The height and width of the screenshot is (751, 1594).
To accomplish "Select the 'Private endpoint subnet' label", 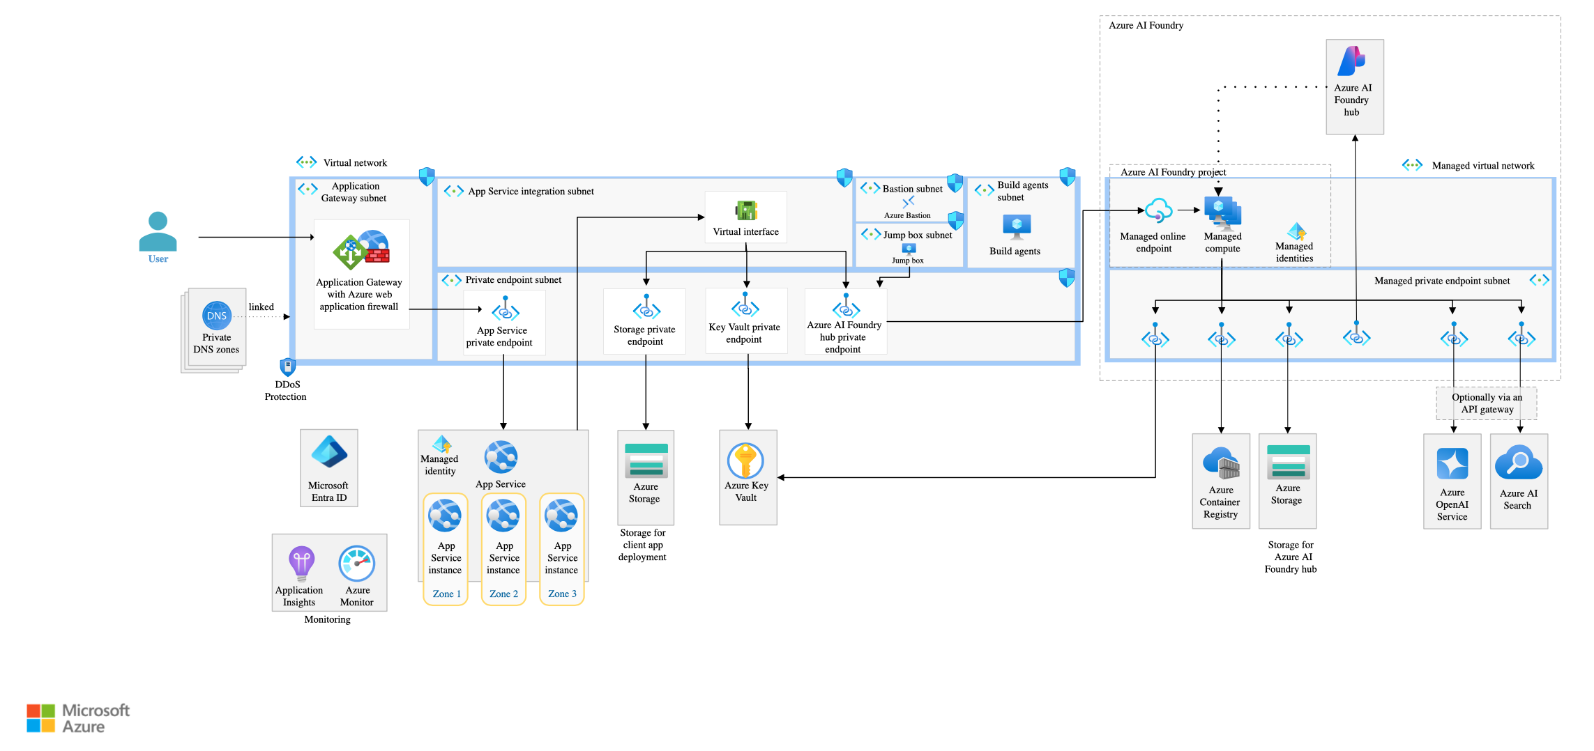I will [513, 280].
